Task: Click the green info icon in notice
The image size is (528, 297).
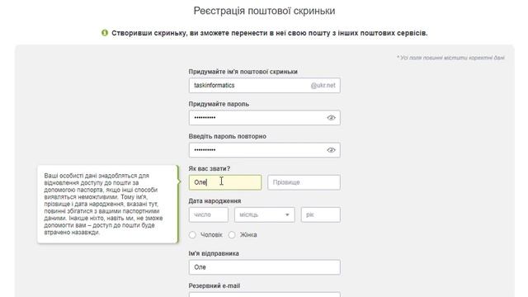Action: pos(105,33)
